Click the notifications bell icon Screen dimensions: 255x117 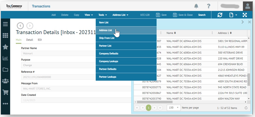click(x=196, y=6)
